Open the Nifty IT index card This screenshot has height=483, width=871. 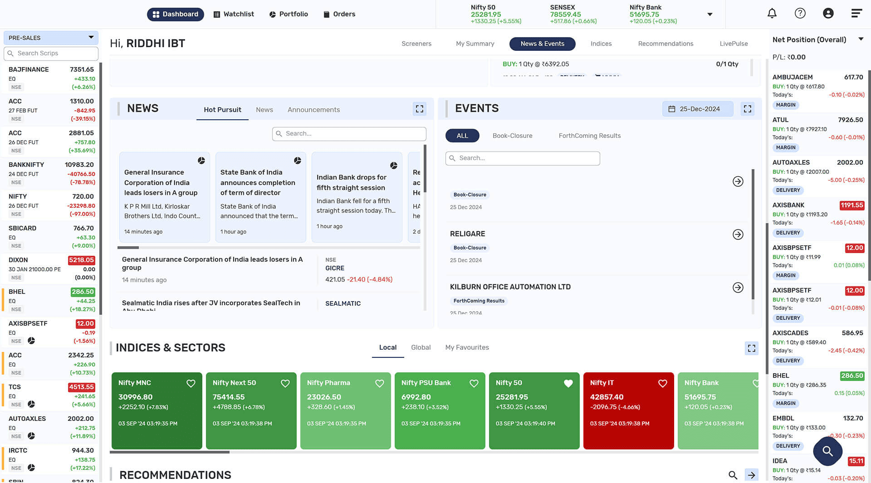pyautogui.click(x=628, y=411)
